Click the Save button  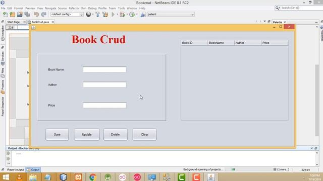(x=57, y=134)
